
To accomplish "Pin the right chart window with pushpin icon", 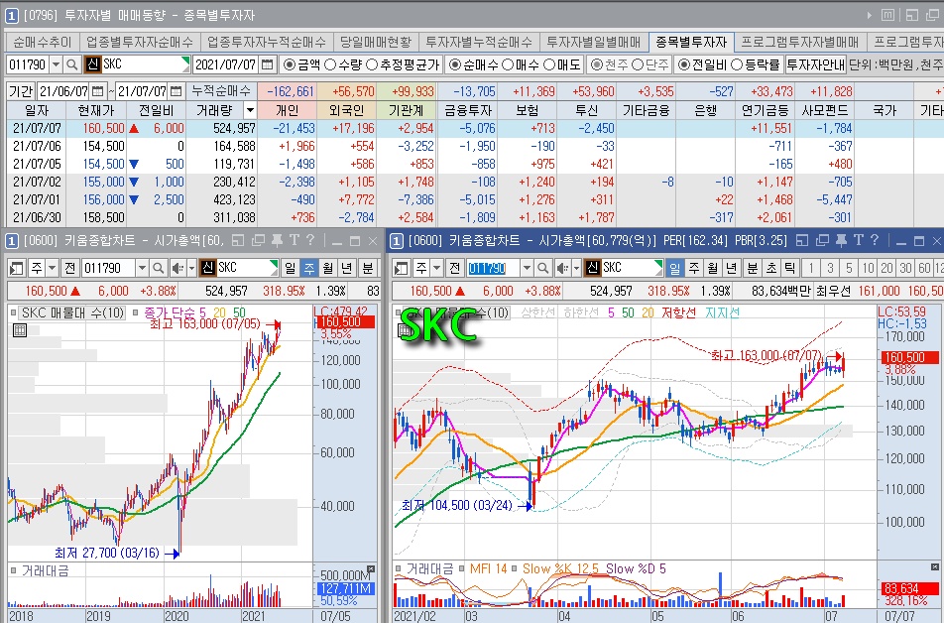I will (841, 240).
